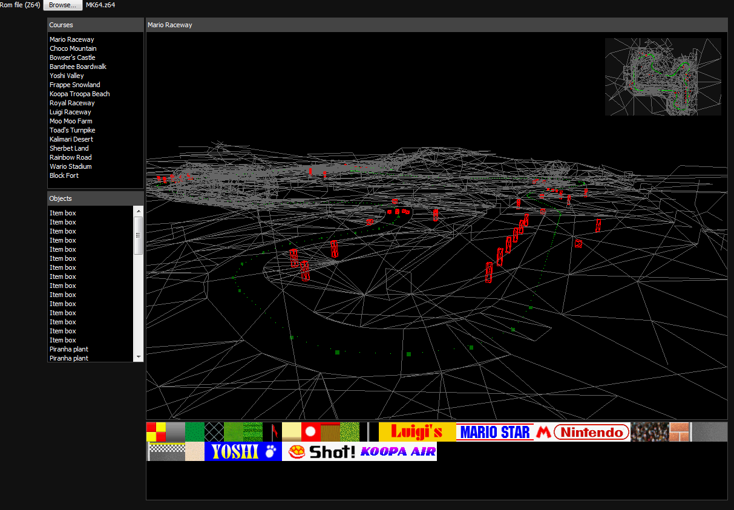Select the KOOPA AIR sign texture
Image resolution: width=734 pixels, height=510 pixels.
pyautogui.click(x=398, y=451)
